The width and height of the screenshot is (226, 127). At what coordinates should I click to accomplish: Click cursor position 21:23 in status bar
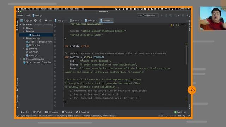[x=161, y=116]
